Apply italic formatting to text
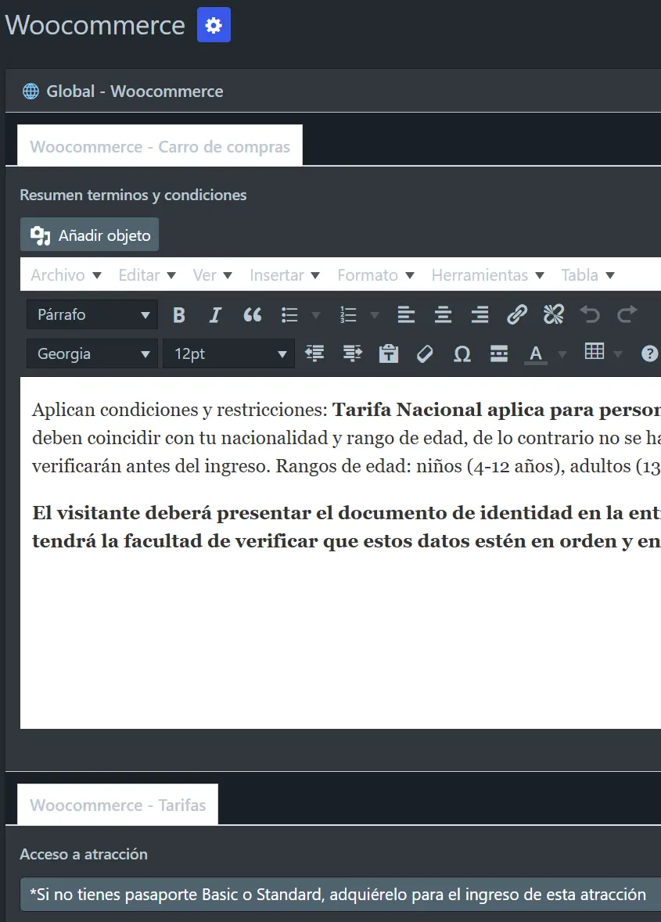The image size is (661, 922). (215, 315)
